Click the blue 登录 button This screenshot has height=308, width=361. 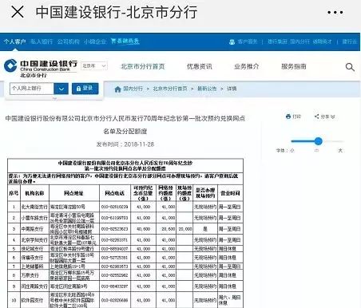click(x=85, y=89)
